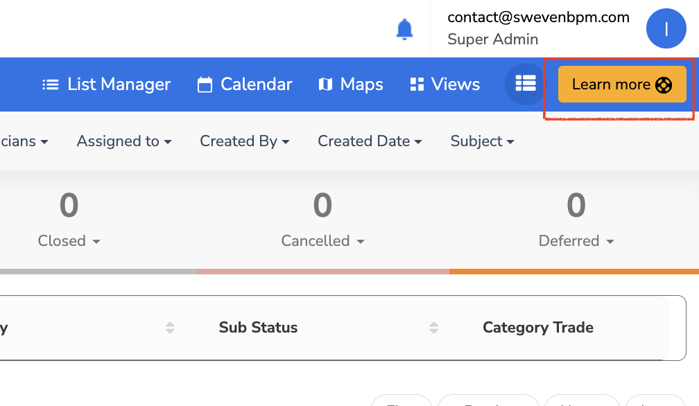Sort by the Sub Status column arrows
This screenshot has height=406, width=699.
coord(434,328)
